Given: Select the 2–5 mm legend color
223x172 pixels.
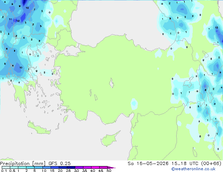Looking at the screenshot, I should point(30,167).
